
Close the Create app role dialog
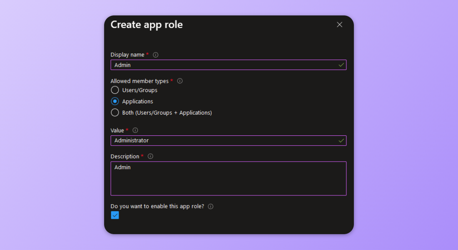click(x=339, y=25)
